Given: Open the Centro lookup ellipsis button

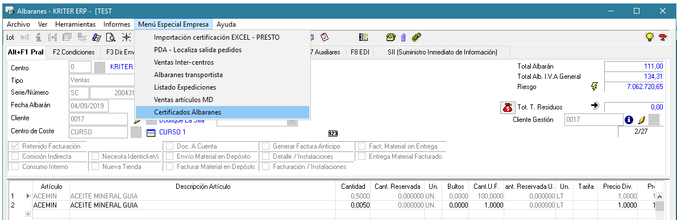Looking at the screenshot, I should 99,67.
